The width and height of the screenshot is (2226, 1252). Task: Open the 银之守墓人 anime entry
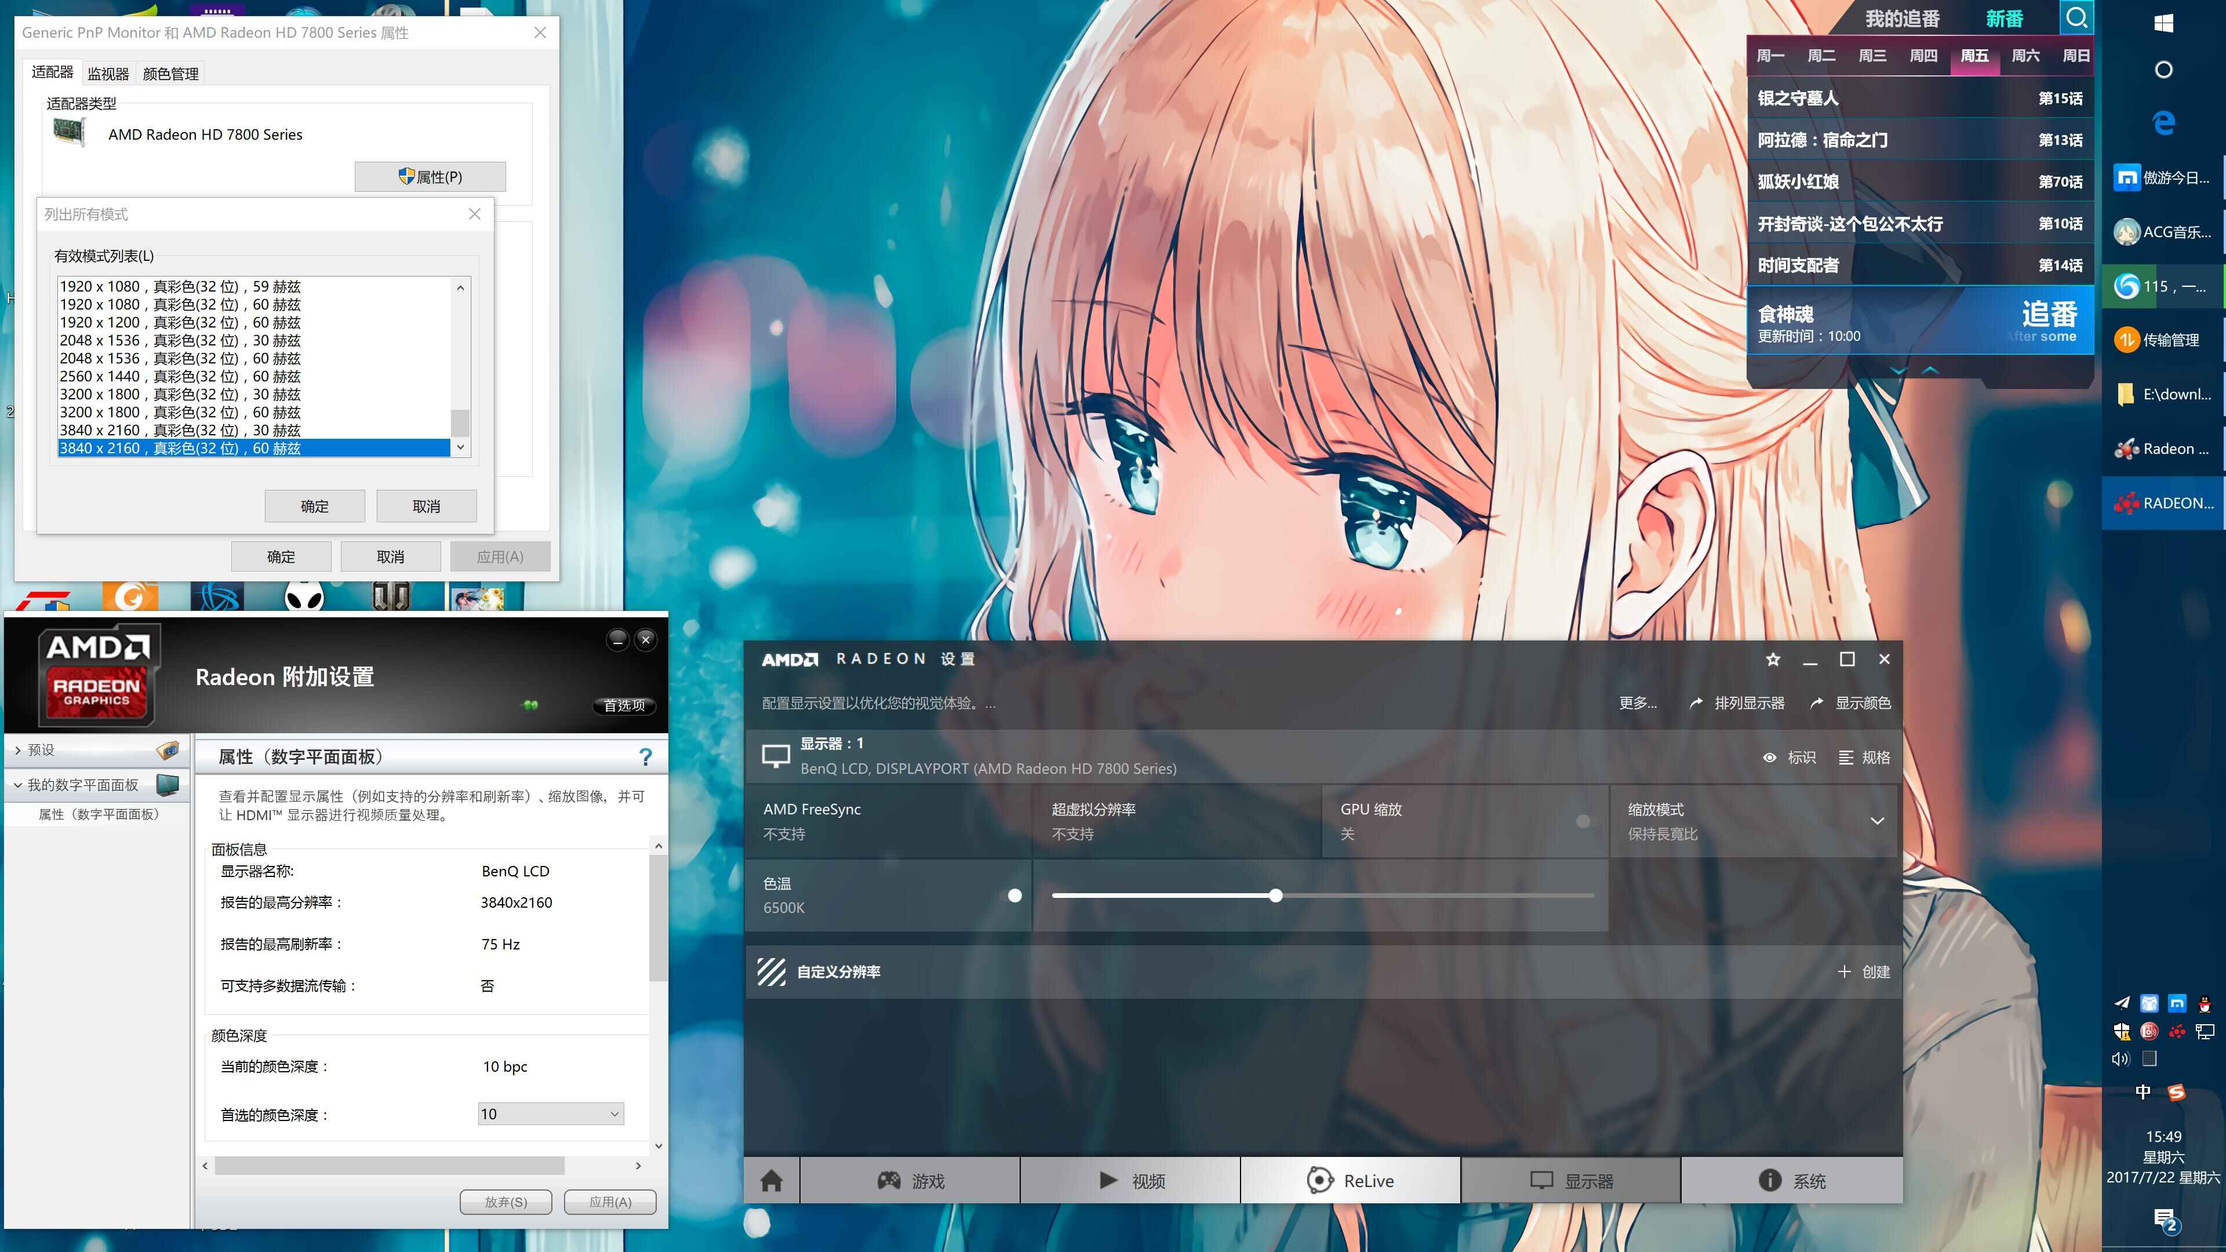click(1920, 97)
